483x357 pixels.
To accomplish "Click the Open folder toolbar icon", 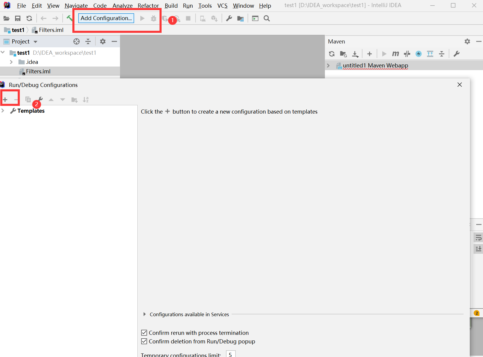I will click(x=6, y=18).
